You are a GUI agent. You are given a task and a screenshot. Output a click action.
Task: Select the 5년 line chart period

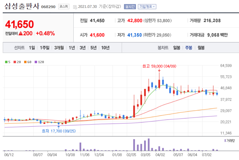click(x=94, y=48)
